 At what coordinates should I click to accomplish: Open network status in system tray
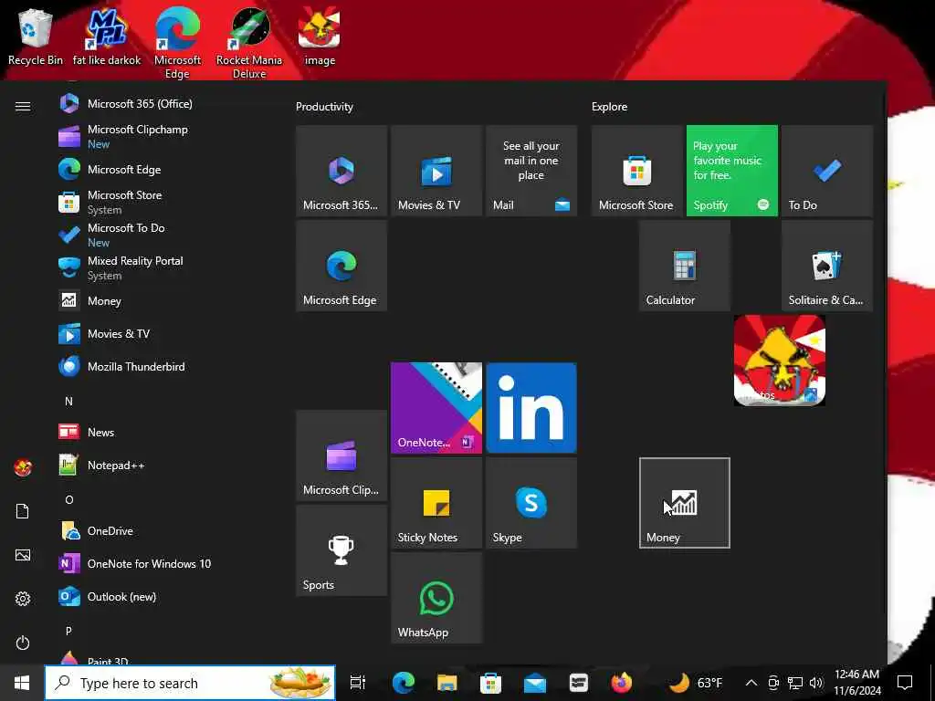(x=795, y=683)
